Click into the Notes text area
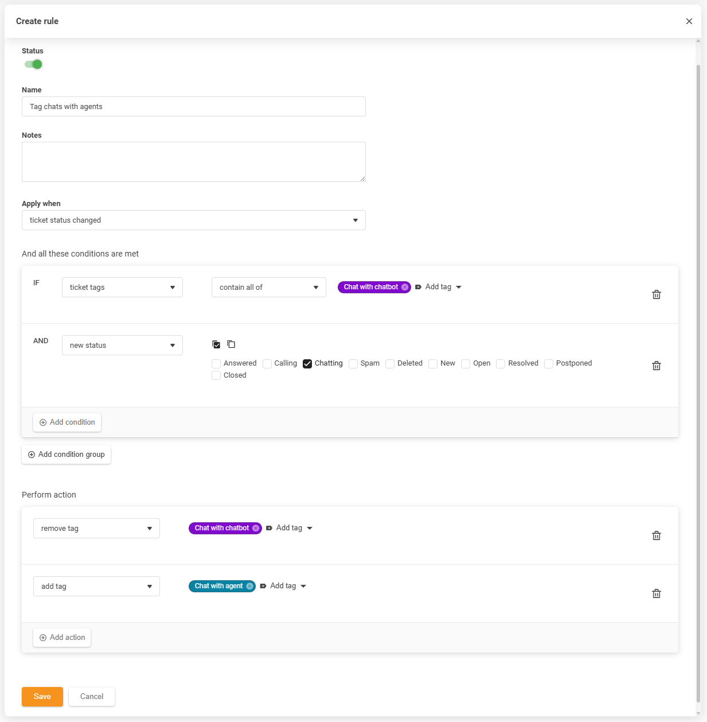Viewport: 707px width, 722px height. point(193,162)
